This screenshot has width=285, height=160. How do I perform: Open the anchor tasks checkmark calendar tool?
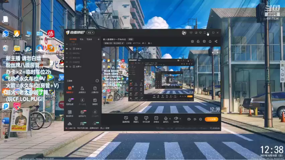click(x=95, y=90)
